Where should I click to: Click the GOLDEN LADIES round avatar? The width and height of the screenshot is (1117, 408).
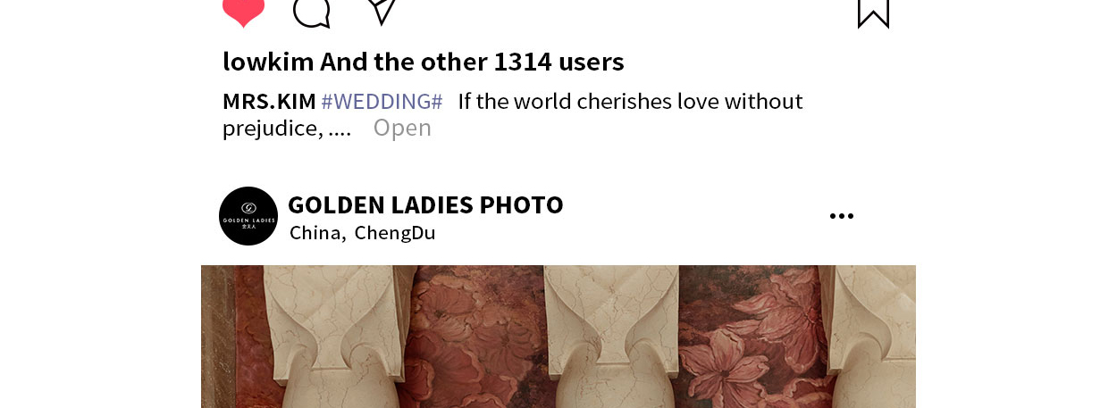coord(248,216)
